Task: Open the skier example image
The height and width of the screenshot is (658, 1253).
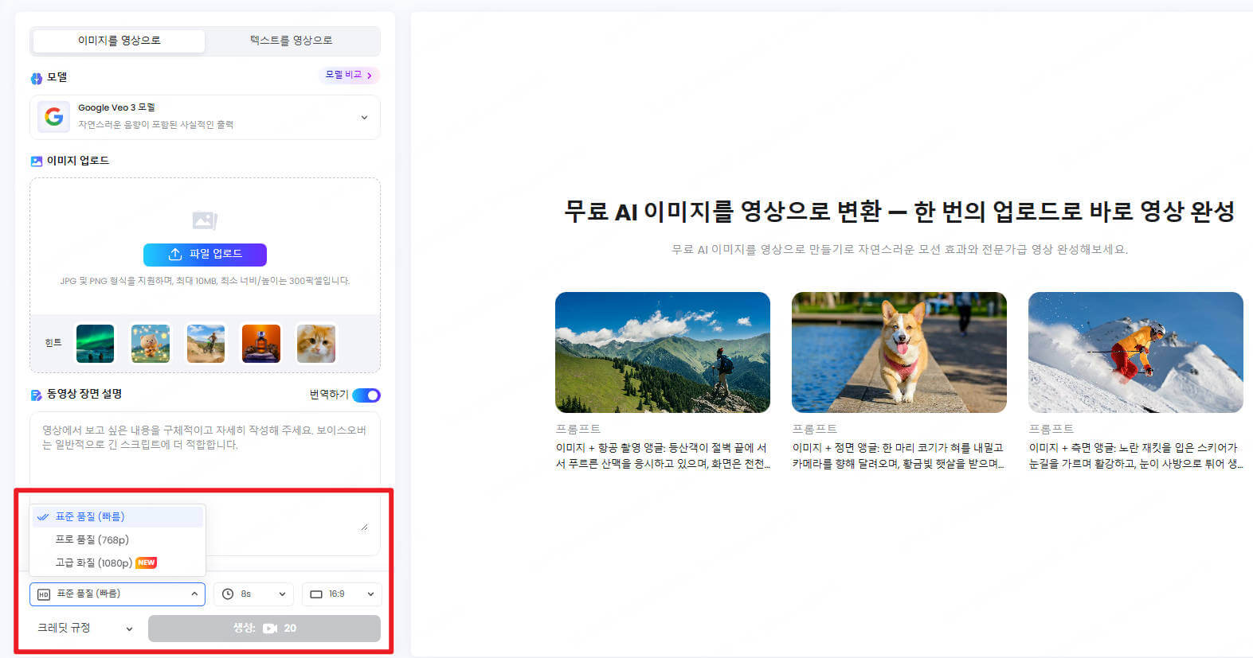Action: [1136, 352]
